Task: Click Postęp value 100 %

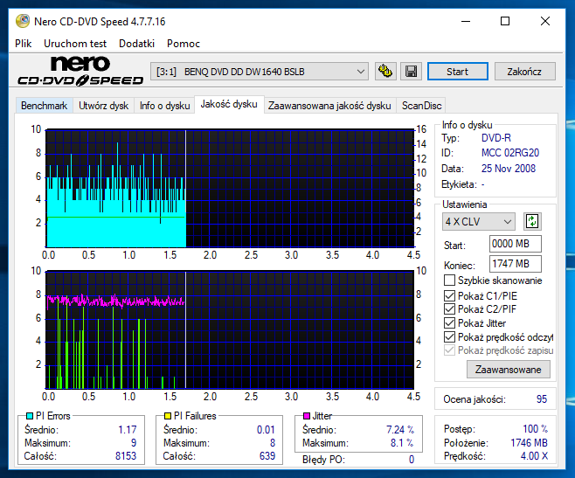Action: pos(535,428)
